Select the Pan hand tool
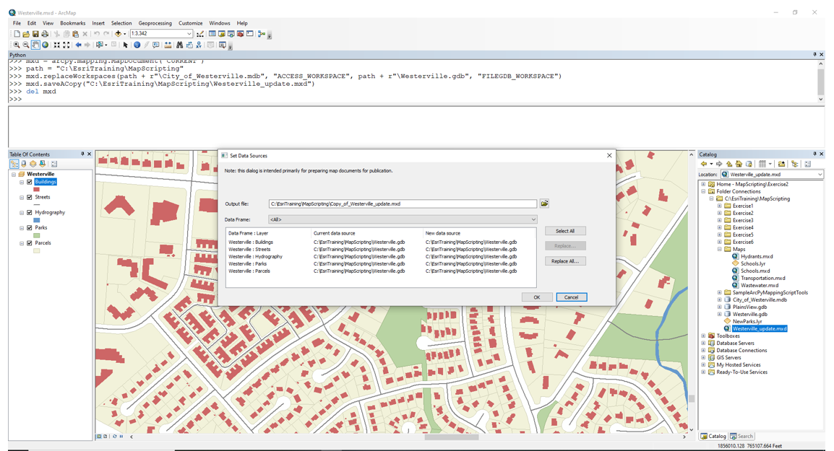Screen dimensions: 834x451 (x=35, y=45)
